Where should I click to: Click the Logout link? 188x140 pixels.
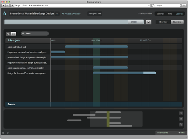click(179, 14)
